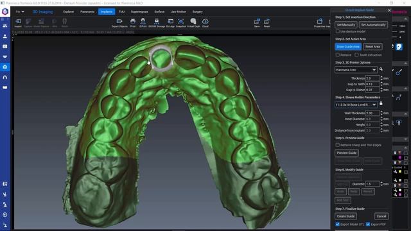Viewport: 411px width, 231px height.
Task: Adjust the Diameter stepper in Step 6
Action: pyautogui.click(x=381, y=184)
